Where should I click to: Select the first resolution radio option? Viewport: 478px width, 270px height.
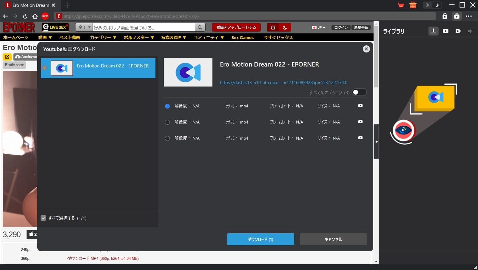click(x=167, y=106)
